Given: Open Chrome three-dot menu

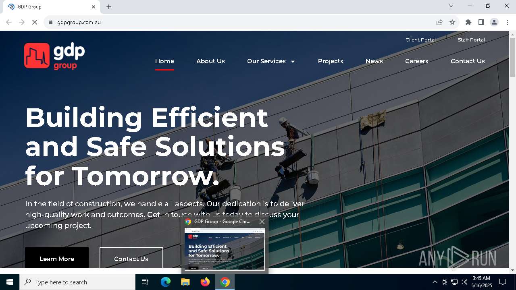Looking at the screenshot, I should click(x=507, y=22).
